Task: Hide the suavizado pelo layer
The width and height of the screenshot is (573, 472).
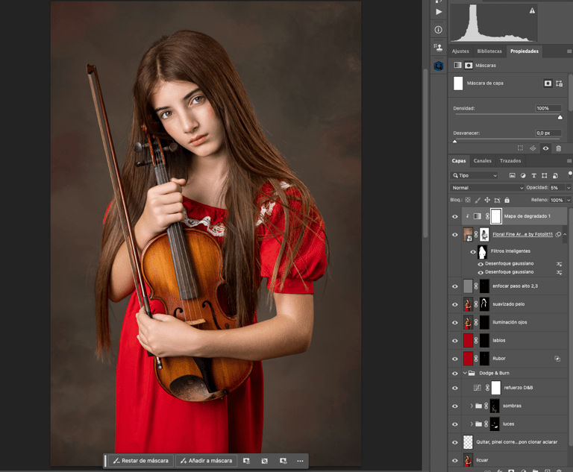Action: [x=455, y=304]
